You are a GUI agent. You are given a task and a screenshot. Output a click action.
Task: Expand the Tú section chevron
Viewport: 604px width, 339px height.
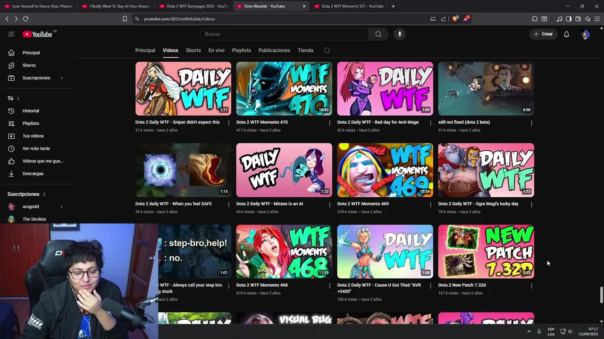coord(18,98)
